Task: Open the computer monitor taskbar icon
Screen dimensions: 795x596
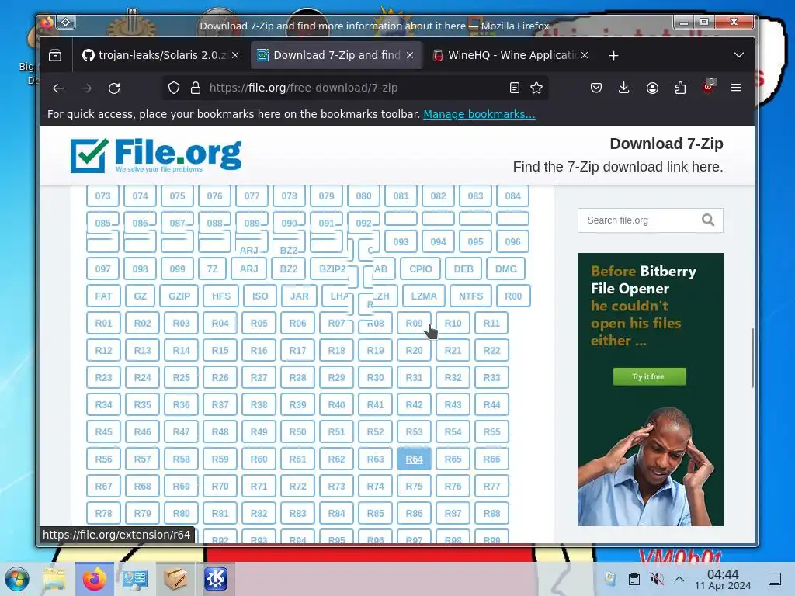Action: point(135,579)
